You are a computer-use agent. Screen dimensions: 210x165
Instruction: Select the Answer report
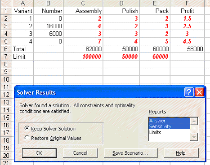(170, 121)
